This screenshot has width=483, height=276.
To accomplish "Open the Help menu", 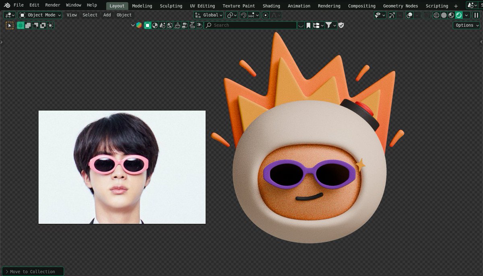I will [x=92, y=5].
